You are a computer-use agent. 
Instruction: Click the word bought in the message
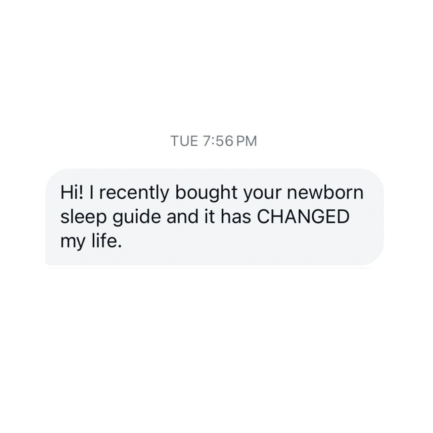click(206, 193)
